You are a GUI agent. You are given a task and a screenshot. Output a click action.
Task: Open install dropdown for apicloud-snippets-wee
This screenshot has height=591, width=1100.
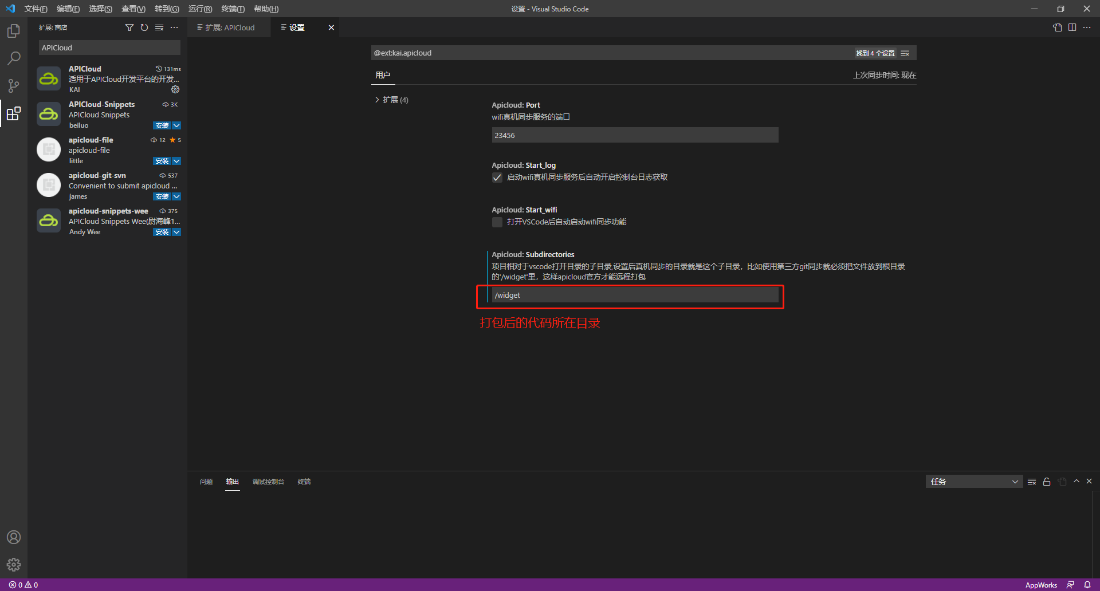click(x=176, y=232)
